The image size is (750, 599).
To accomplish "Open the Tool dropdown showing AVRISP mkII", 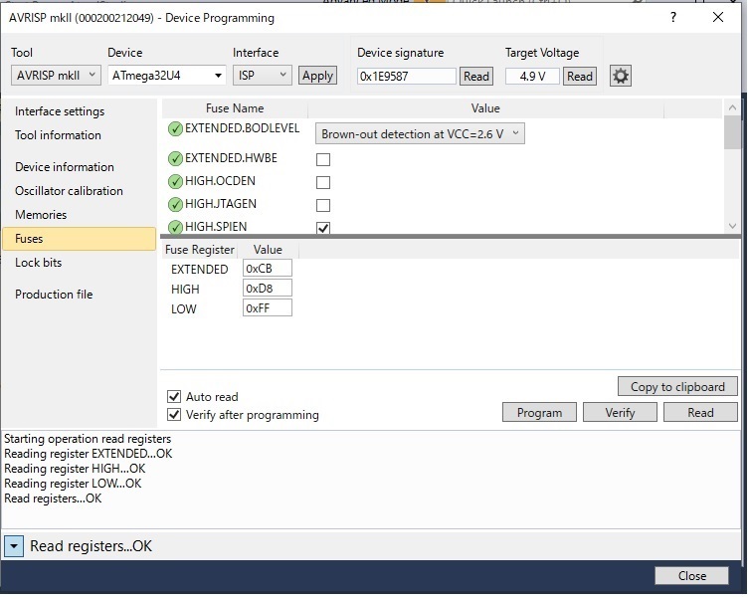I will click(56, 76).
